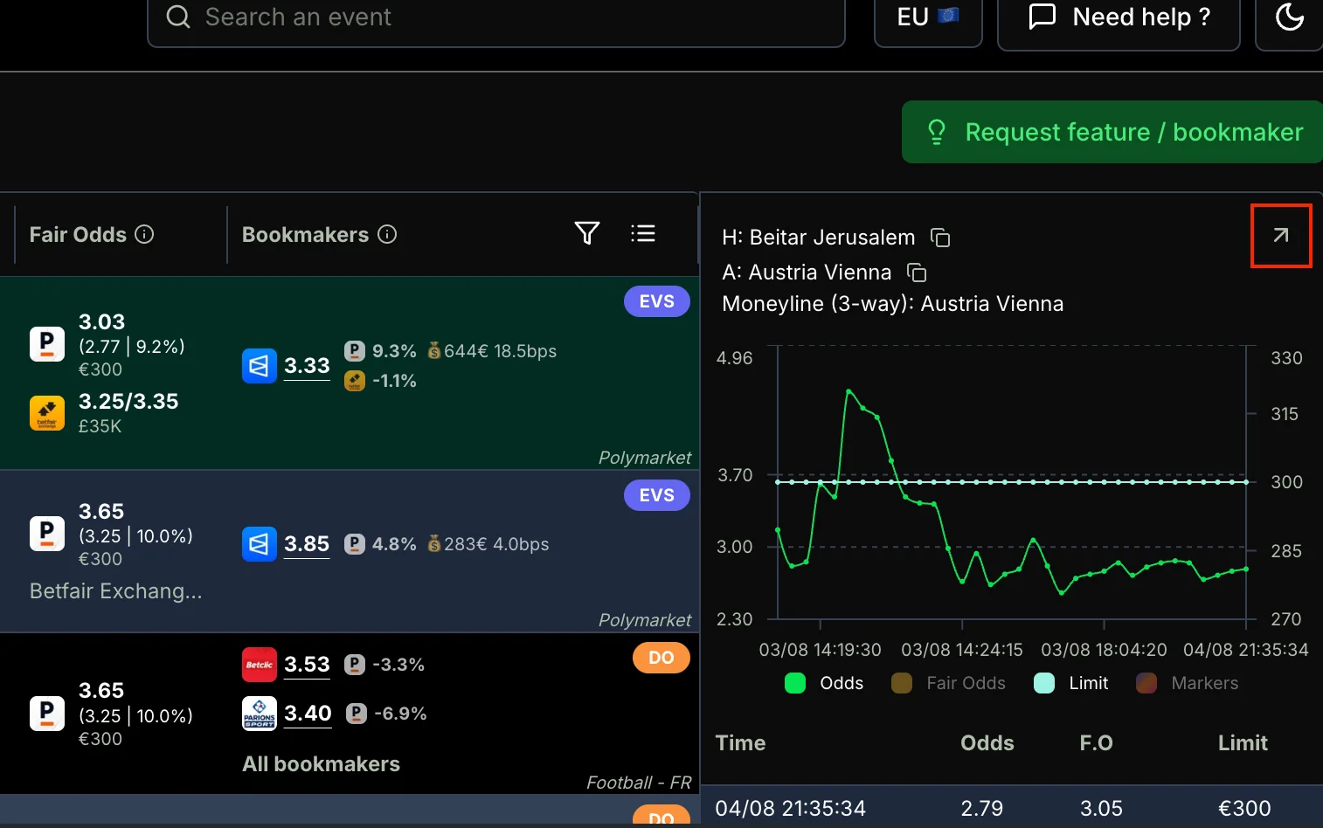Image resolution: width=1323 pixels, height=828 pixels.
Task: Open odds 3.33 link
Action: [x=307, y=366]
